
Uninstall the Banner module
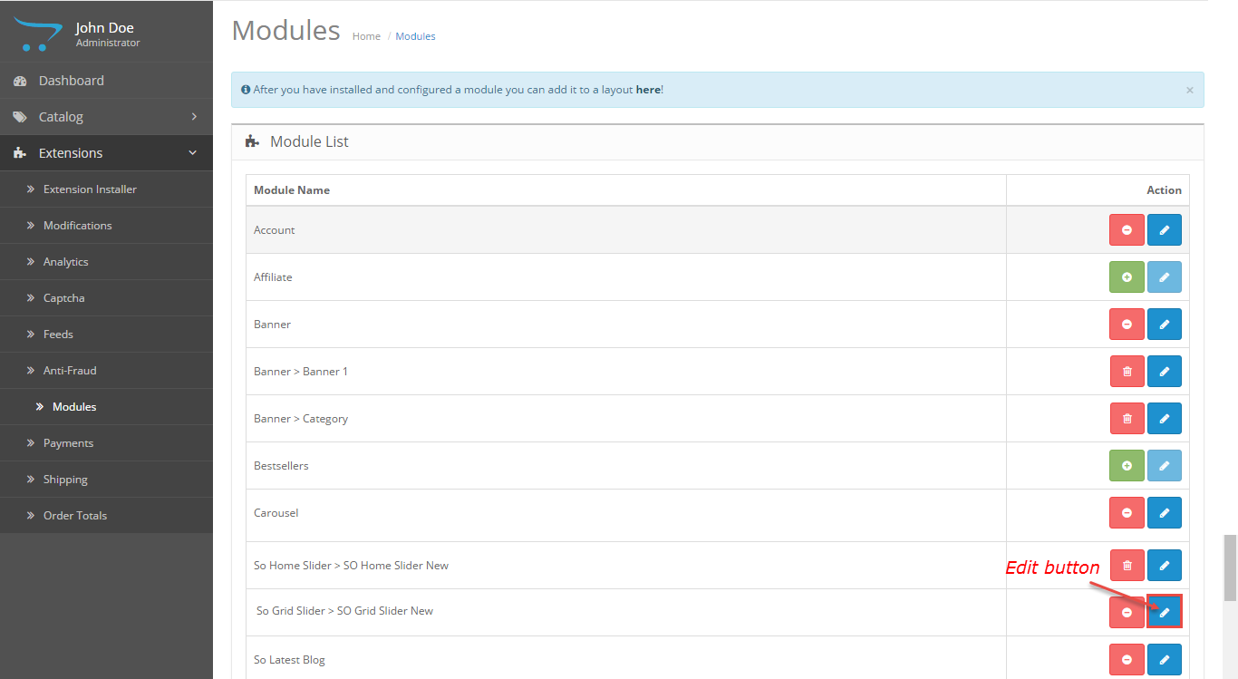(x=1127, y=325)
